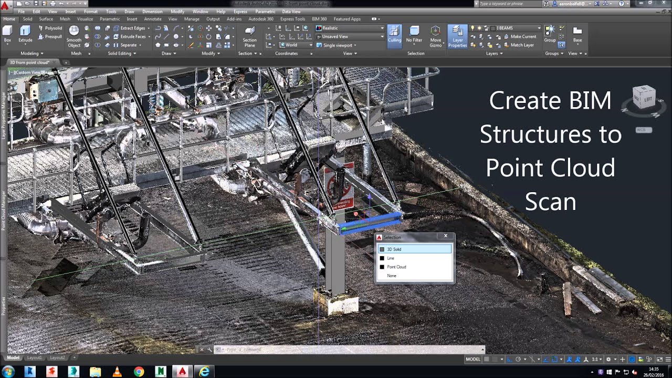Select Point Cloud in Selection list

pos(415,267)
